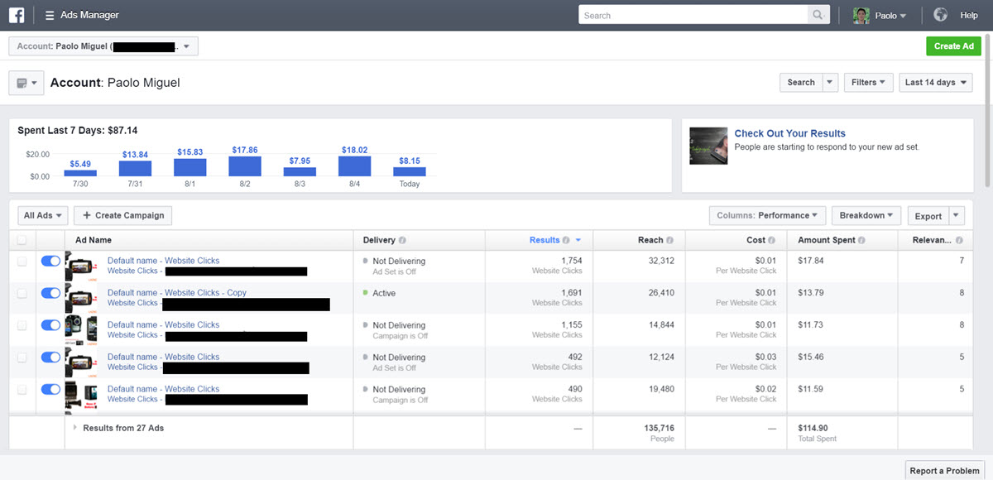The width and height of the screenshot is (993, 480).
Task: Toggle off the first ad's switch
Action: [50, 261]
